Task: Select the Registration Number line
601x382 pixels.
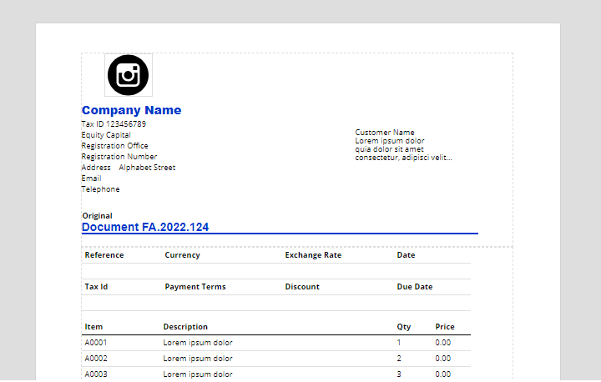Action: pos(119,157)
